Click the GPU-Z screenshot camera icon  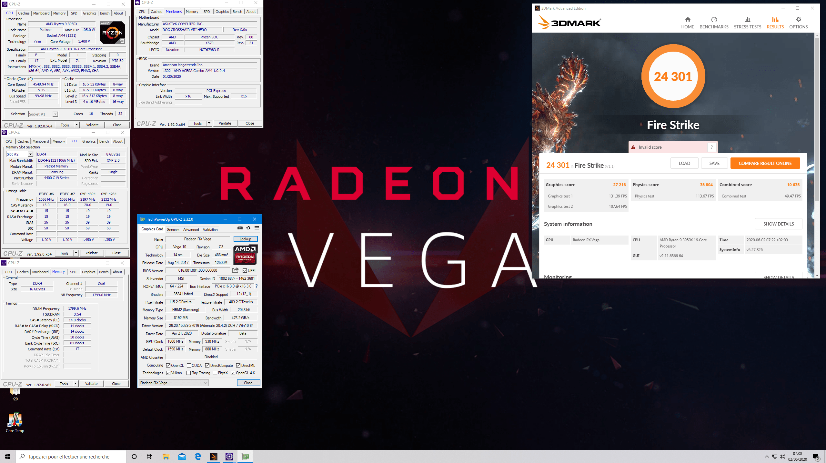[240, 228]
